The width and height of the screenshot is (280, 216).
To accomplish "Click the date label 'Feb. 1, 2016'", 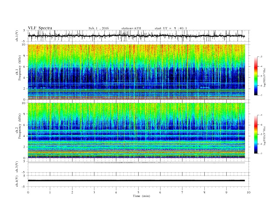I will point(99,28).
